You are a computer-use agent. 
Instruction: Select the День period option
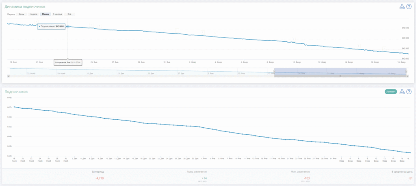tap(22, 14)
